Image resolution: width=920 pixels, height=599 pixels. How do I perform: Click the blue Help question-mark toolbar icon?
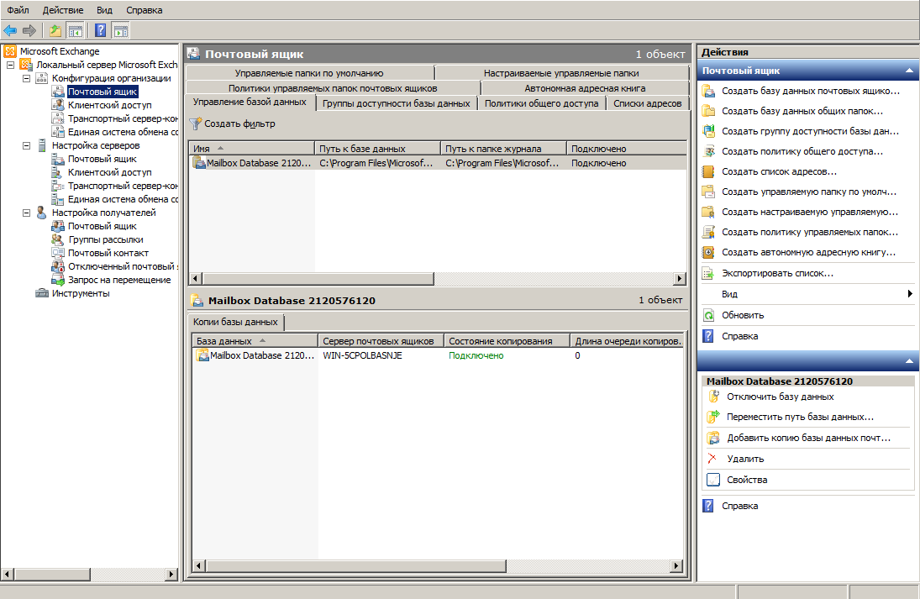[100, 30]
